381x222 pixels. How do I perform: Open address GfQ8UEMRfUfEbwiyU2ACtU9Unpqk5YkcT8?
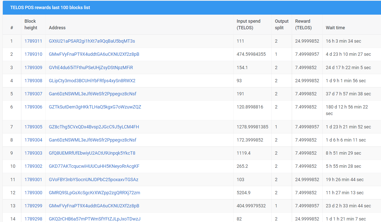coord(92,153)
